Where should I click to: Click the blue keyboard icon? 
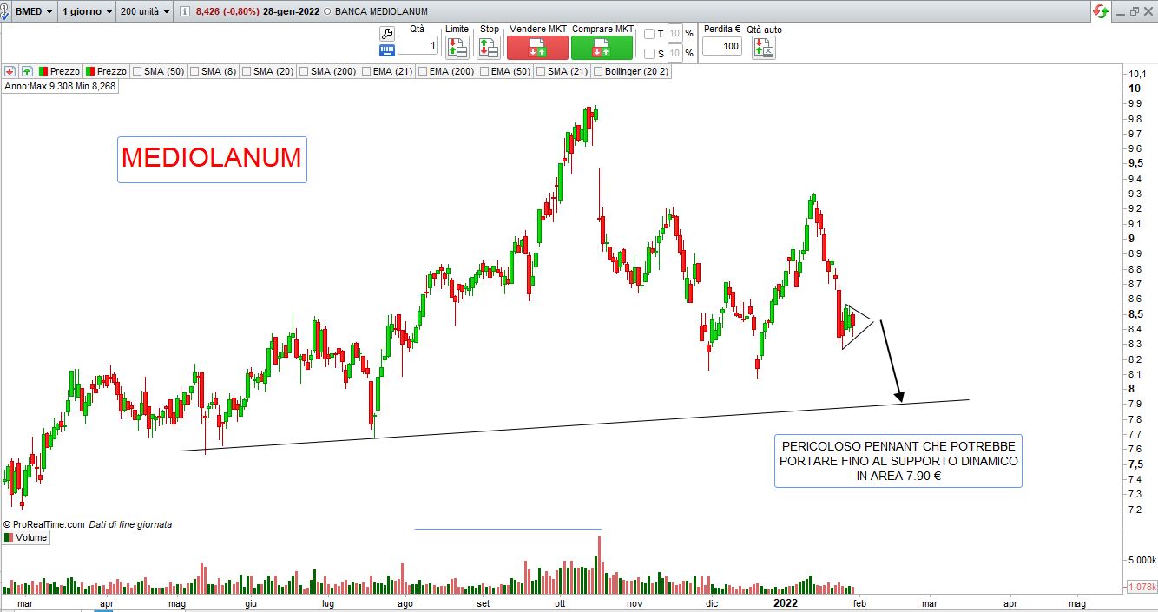pyautogui.click(x=387, y=49)
